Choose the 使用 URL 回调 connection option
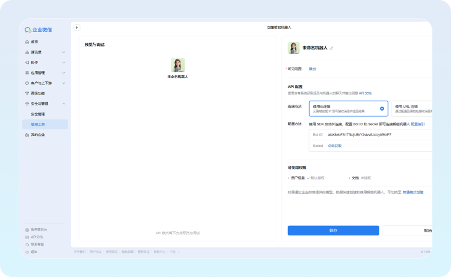Screen dimensions: 451x277 click(x=411, y=108)
